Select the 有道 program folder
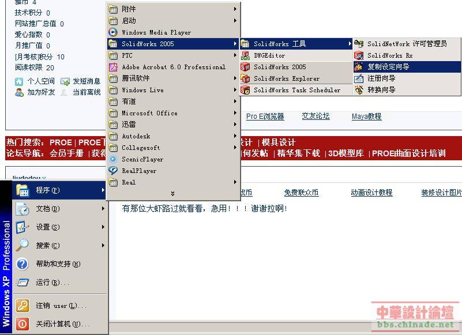 (x=173, y=101)
